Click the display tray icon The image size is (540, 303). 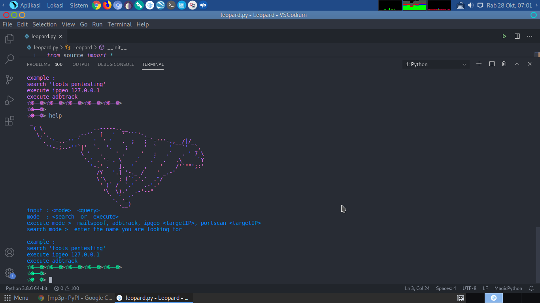480,5
